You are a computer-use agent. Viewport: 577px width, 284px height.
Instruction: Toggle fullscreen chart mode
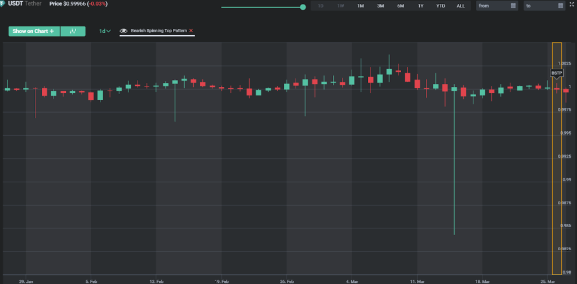pyautogui.click(x=571, y=4)
